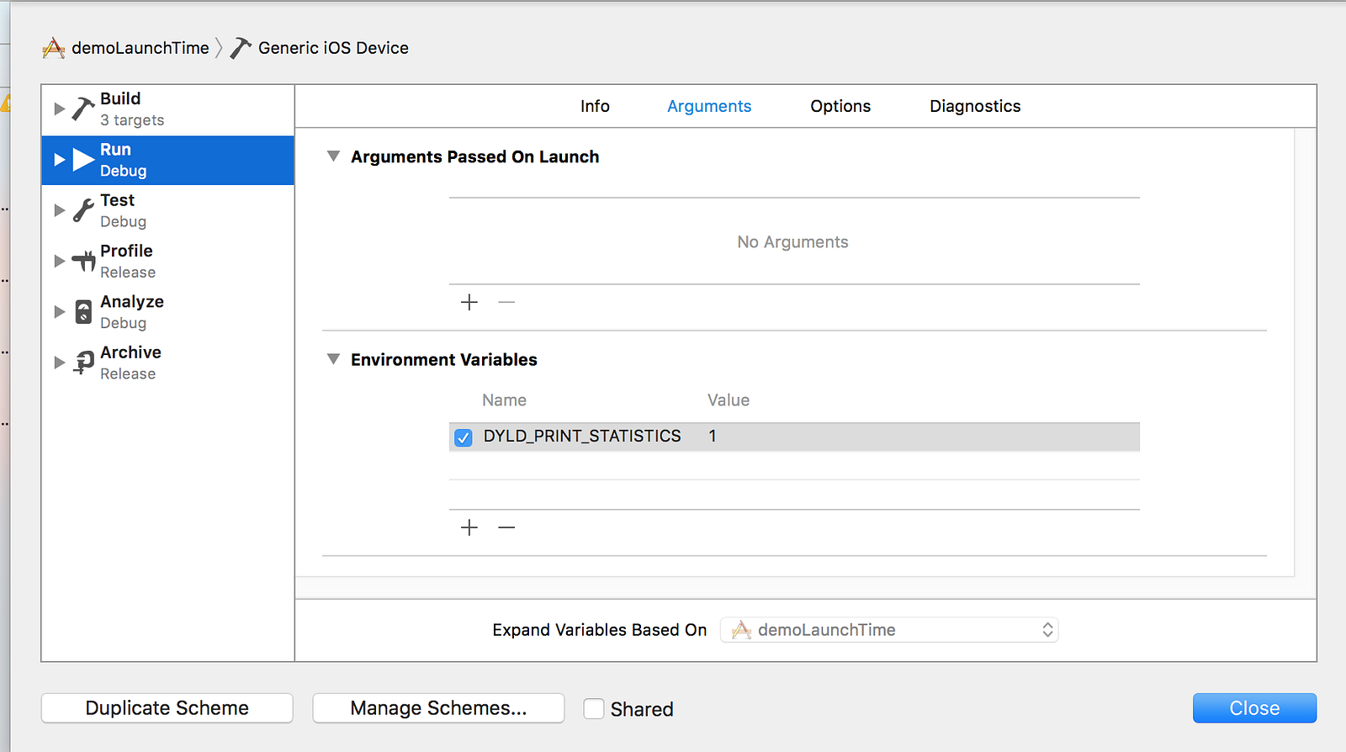This screenshot has height=752, width=1346.
Task: Click the Test wrench icon
Action: [82, 210]
